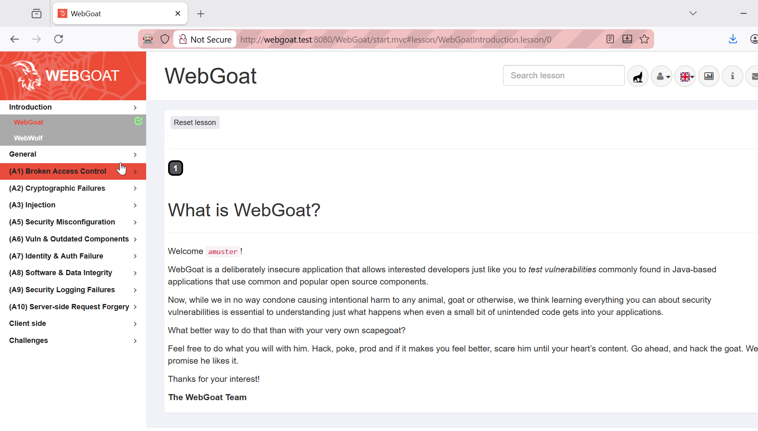
Task: Open the user profile dropdown
Action: tap(662, 76)
